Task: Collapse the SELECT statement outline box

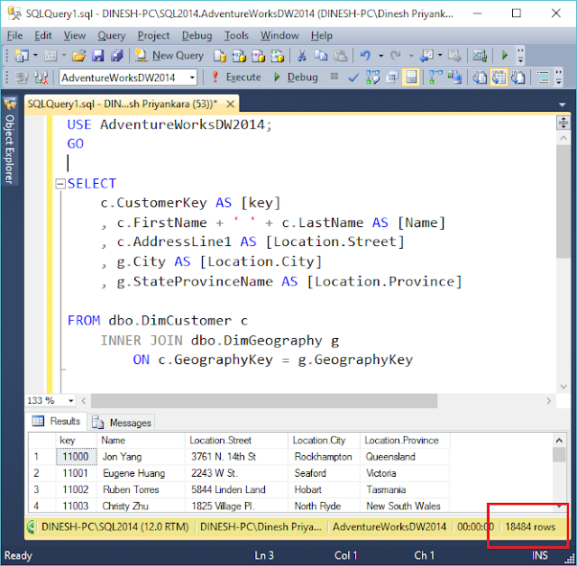Action: (x=60, y=184)
